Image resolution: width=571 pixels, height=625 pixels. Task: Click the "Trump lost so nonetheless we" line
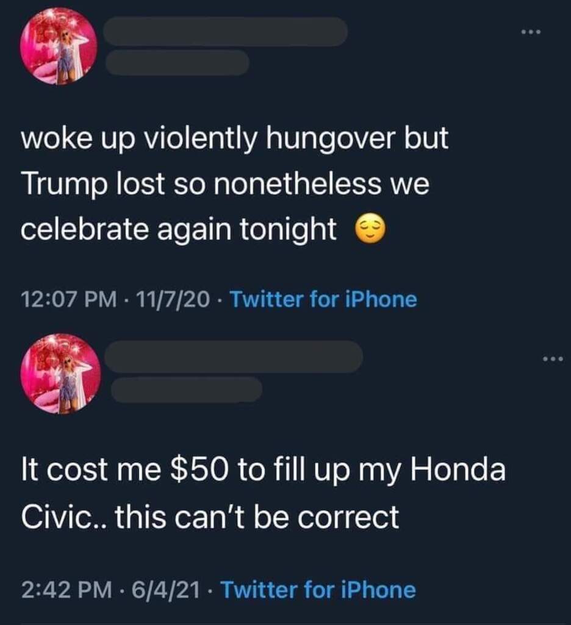click(225, 186)
